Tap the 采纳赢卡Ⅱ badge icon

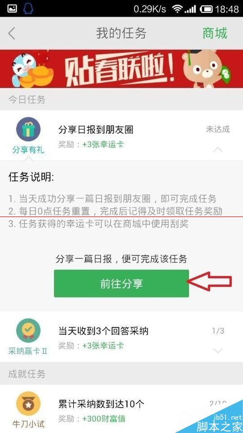click(x=28, y=331)
